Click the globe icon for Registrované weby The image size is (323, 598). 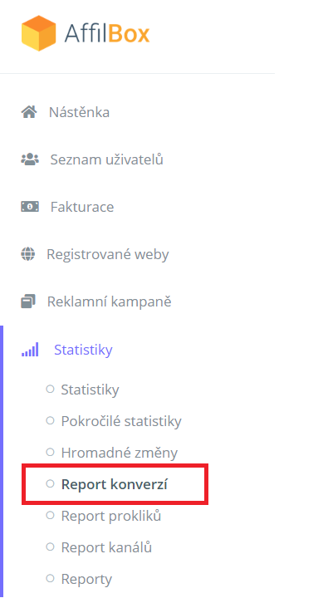27,254
